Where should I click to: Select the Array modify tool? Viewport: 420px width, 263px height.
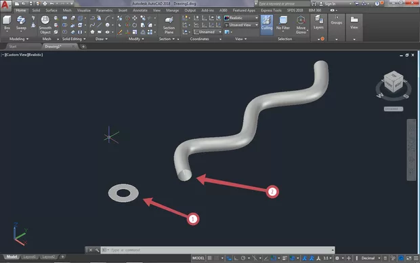[150, 32]
